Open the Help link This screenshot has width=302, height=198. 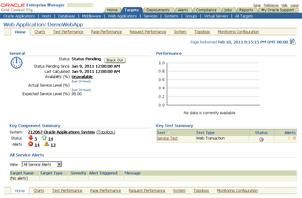coord(284,5)
